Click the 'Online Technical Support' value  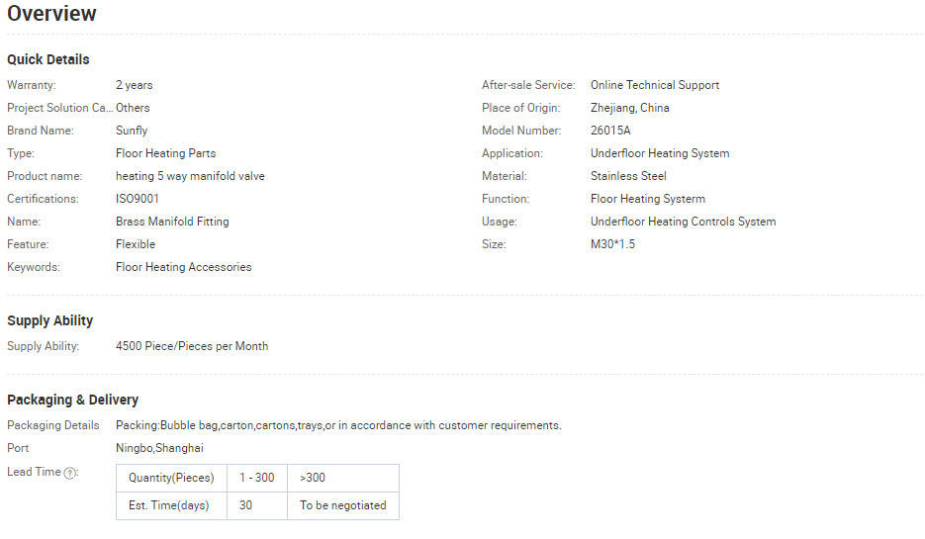pyautogui.click(x=655, y=85)
